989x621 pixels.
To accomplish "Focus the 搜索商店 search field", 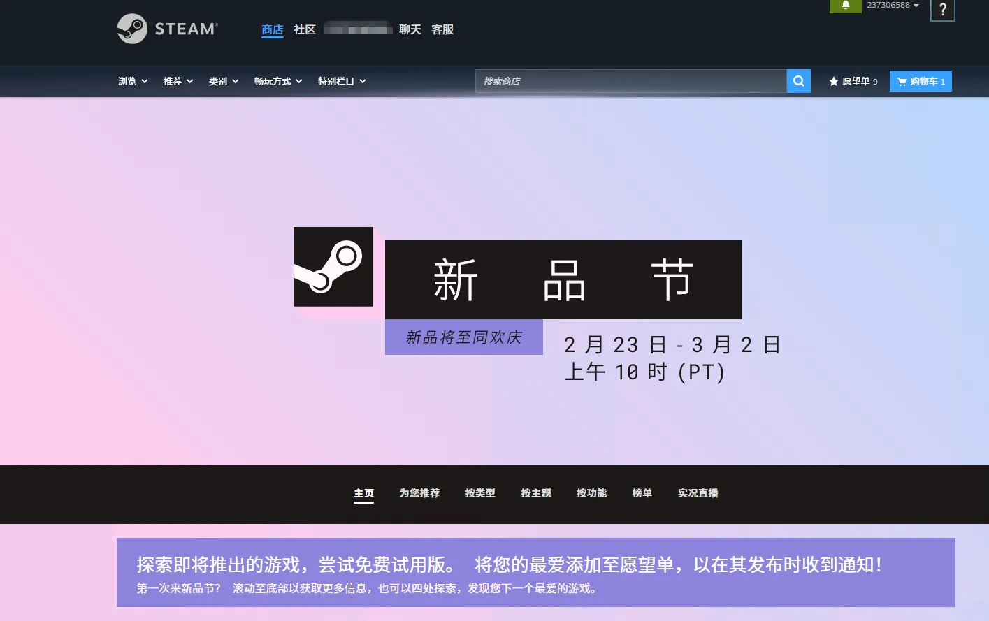I will coord(630,81).
